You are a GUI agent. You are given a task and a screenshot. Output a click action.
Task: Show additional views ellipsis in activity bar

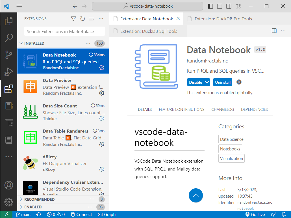click(9, 157)
